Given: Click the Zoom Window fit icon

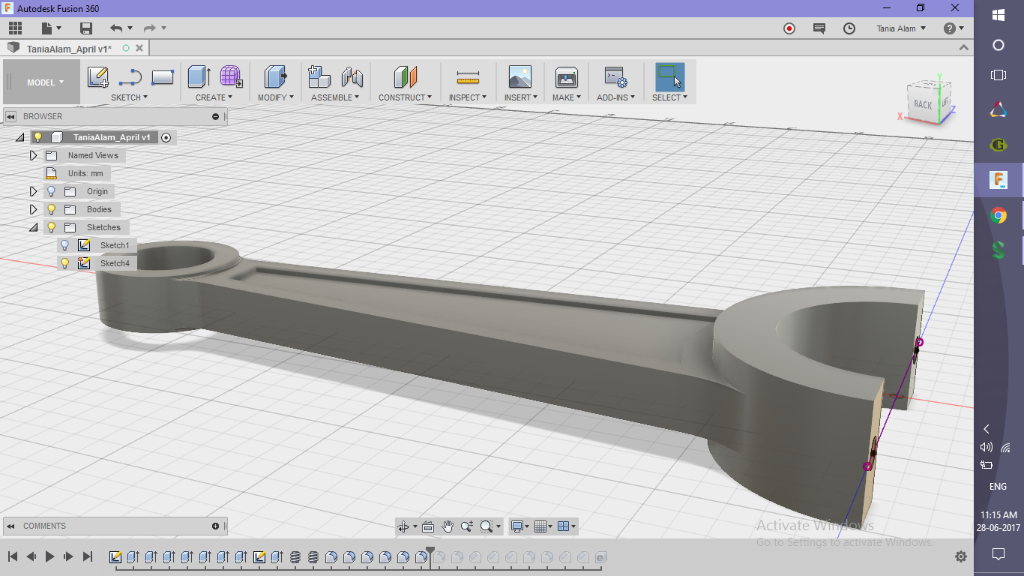Looking at the screenshot, I should (x=487, y=526).
